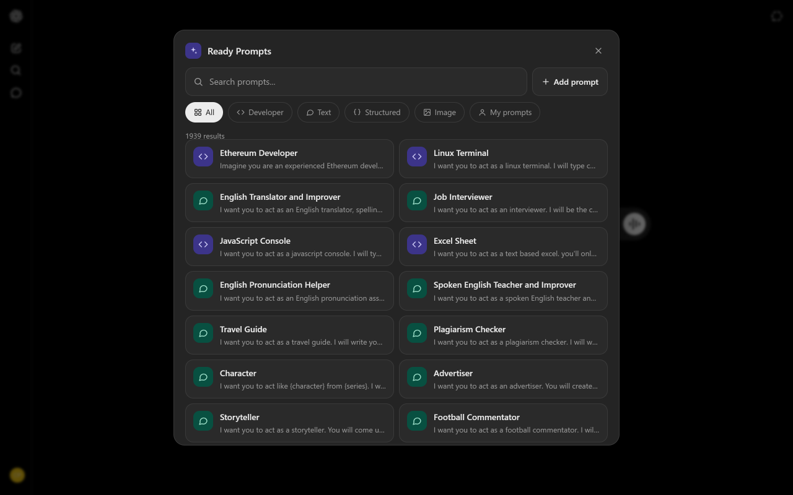Switch to the Developer filter tab

click(x=260, y=113)
